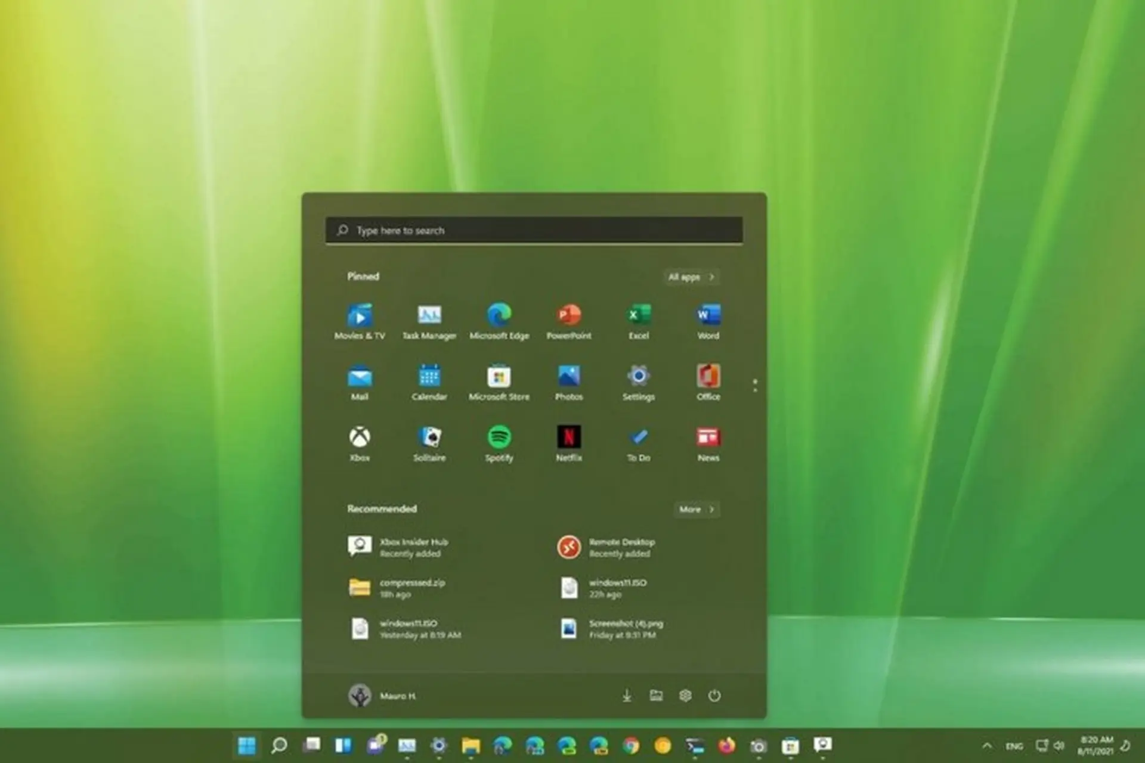Launch the News app
Image resolution: width=1145 pixels, height=763 pixels.
tap(708, 444)
